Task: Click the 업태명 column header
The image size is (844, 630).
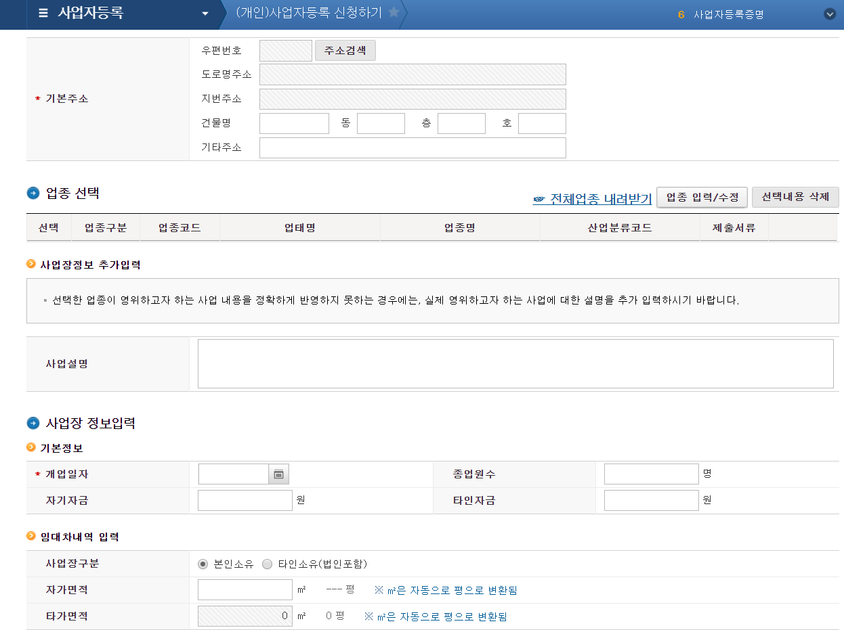Action: [300, 228]
